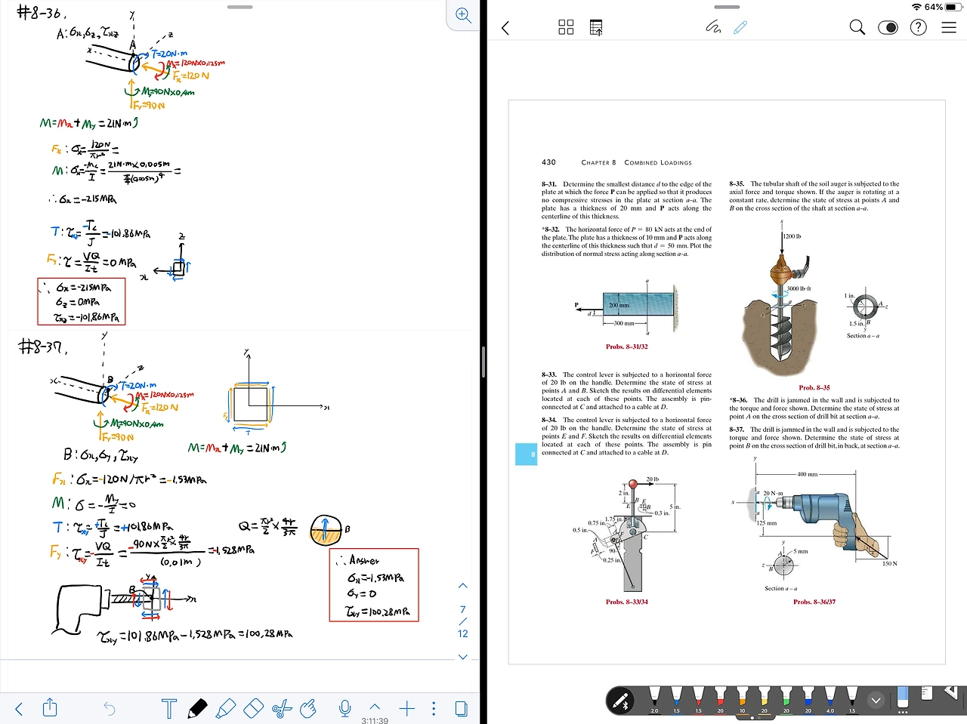Search the textbook with magnifier icon
Screen dimensions: 967x724
pyautogui.click(x=857, y=28)
